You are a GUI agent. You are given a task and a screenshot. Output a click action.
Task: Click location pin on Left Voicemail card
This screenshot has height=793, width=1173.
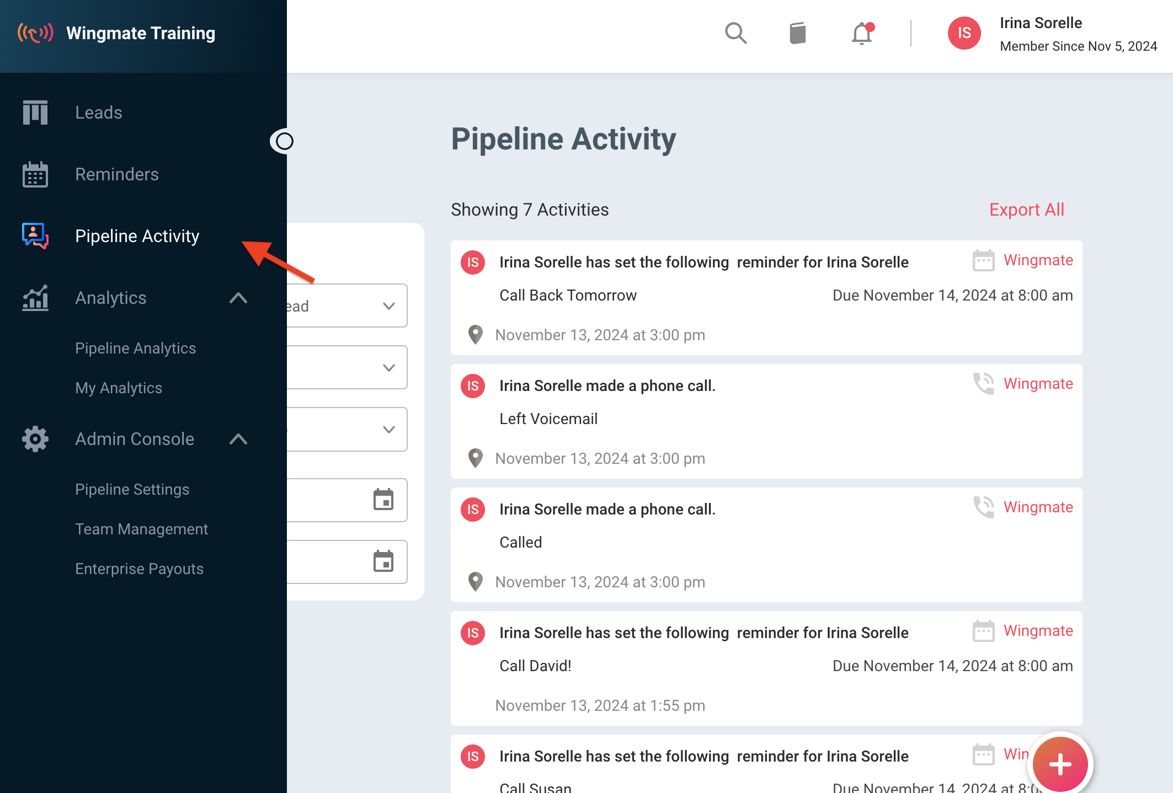point(475,458)
